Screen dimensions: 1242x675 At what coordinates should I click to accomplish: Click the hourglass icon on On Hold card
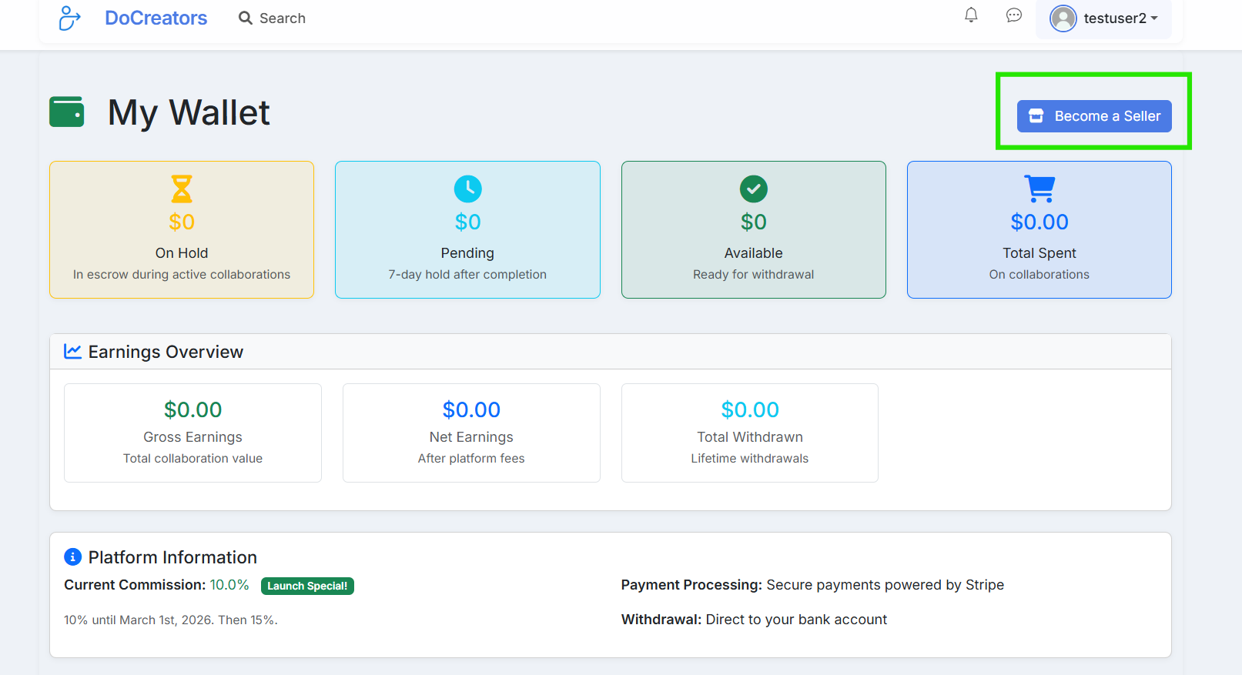coord(182,189)
